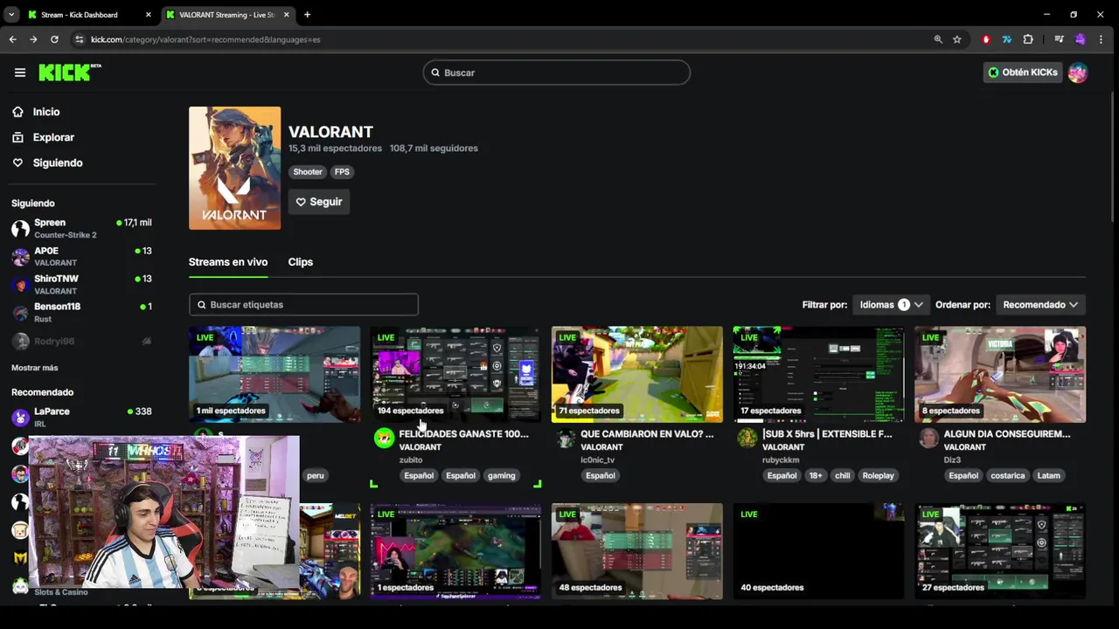Viewport: 1119px width, 629px height.
Task: Open the Idiomas filter dropdown
Action: [x=891, y=305]
